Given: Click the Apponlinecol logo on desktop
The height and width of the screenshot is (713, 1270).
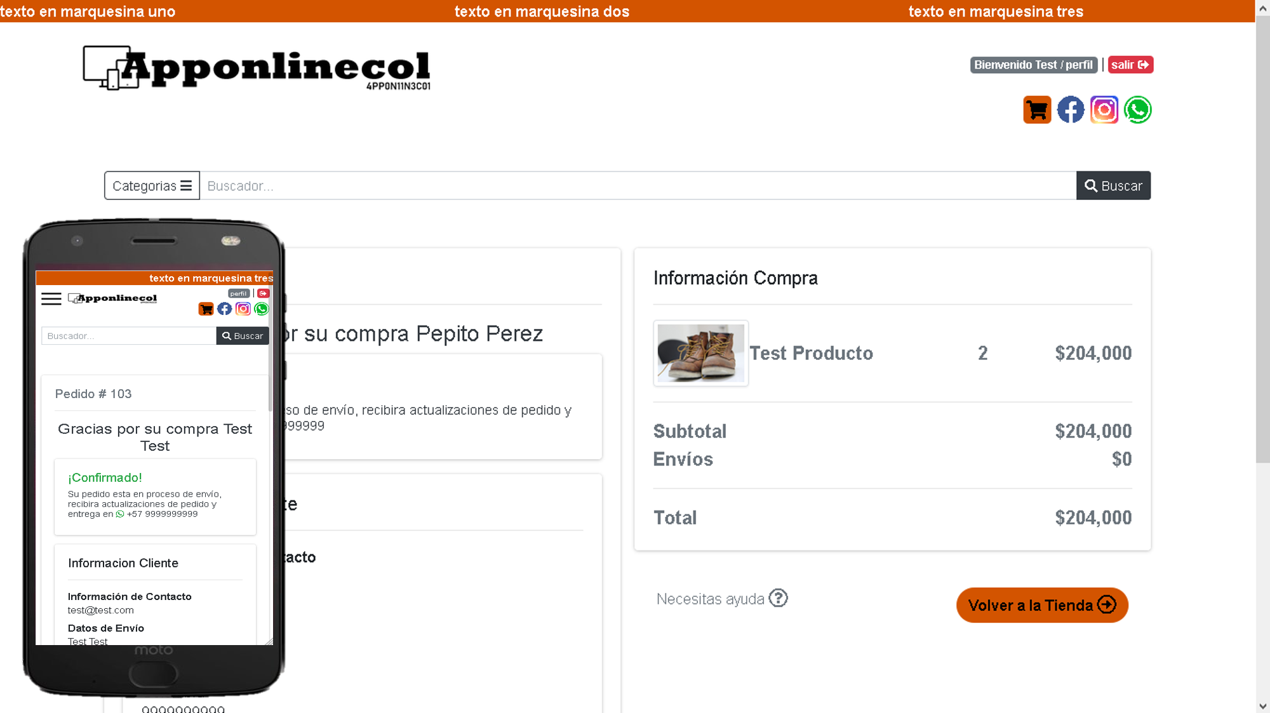Looking at the screenshot, I should [257, 68].
